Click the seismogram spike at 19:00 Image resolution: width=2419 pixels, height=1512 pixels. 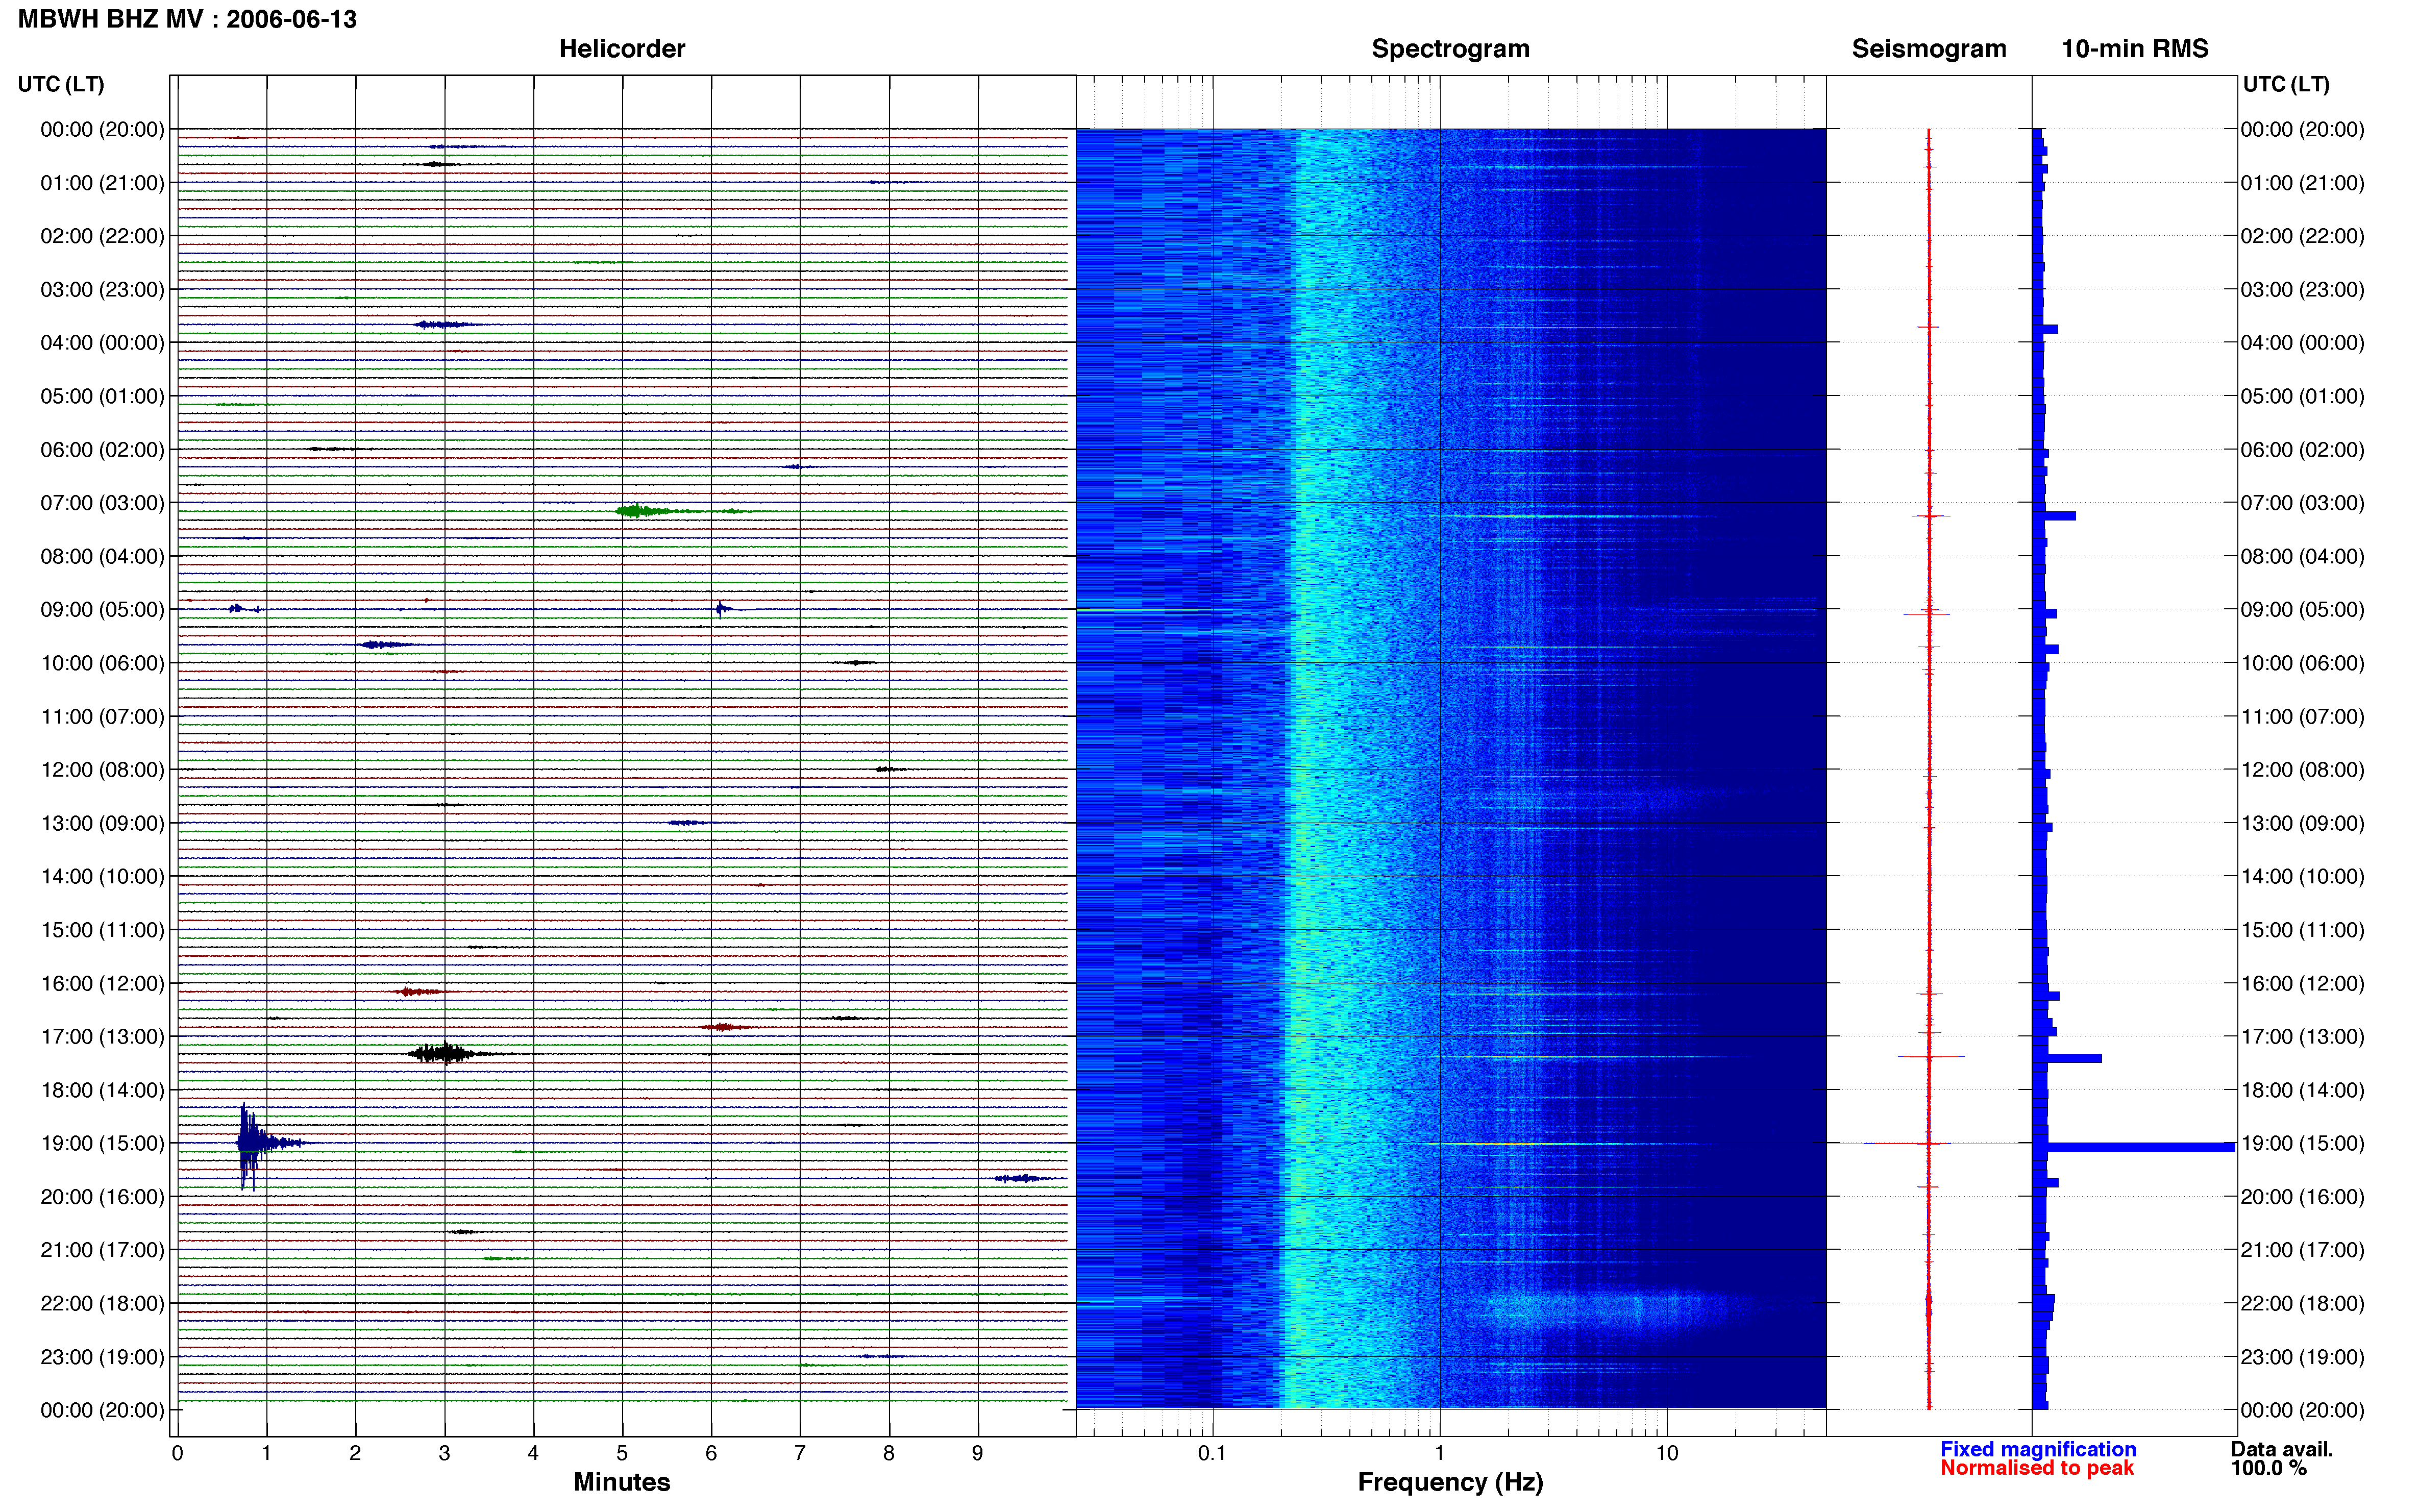tap(1929, 1143)
